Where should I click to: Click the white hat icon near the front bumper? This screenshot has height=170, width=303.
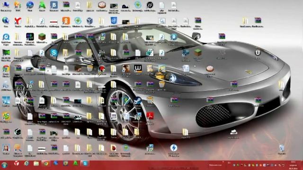(x=233, y=132)
